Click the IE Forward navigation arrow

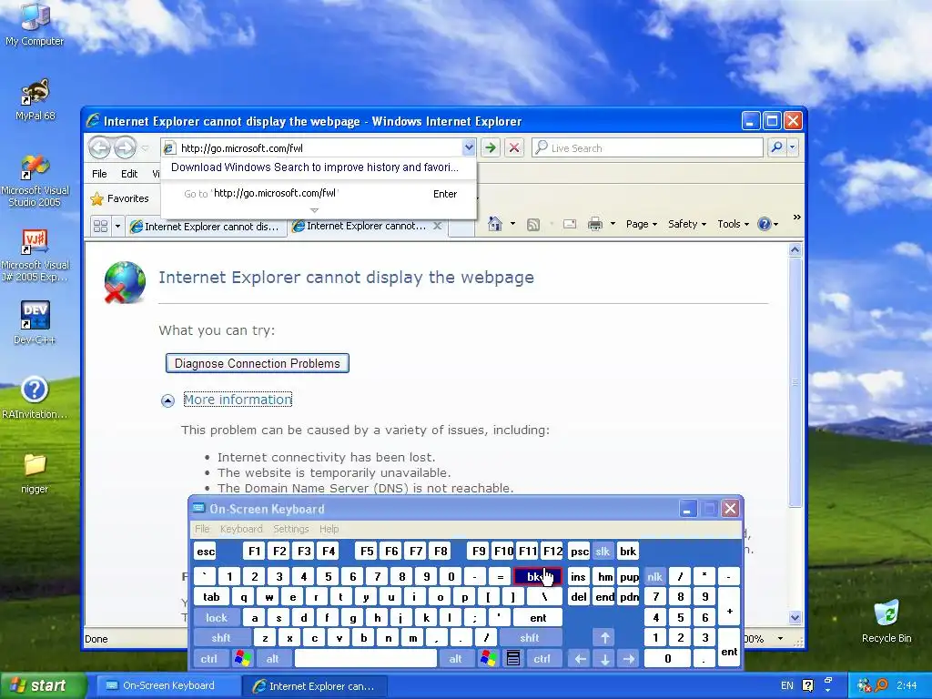(125, 147)
